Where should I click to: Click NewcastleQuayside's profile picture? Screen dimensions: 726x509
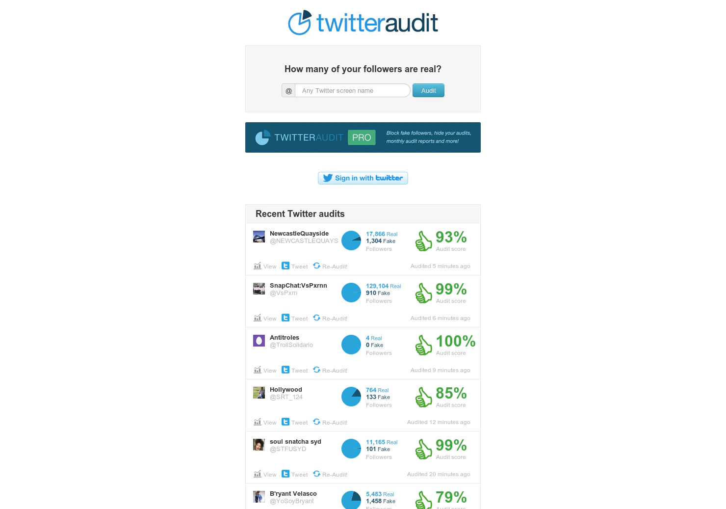pos(259,236)
